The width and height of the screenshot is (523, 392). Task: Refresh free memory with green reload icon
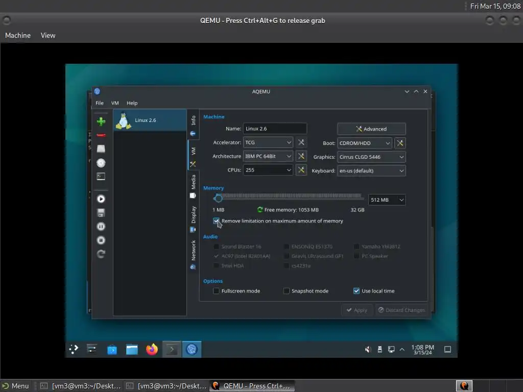click(260, 210)
